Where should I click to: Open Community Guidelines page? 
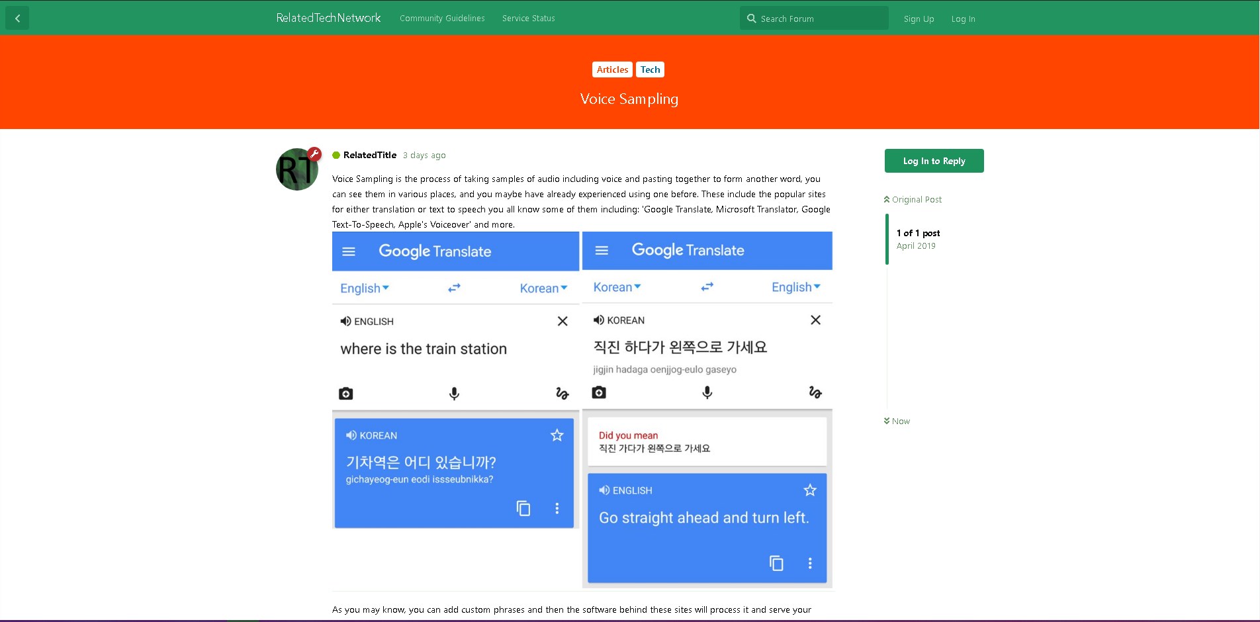(442, 19)
